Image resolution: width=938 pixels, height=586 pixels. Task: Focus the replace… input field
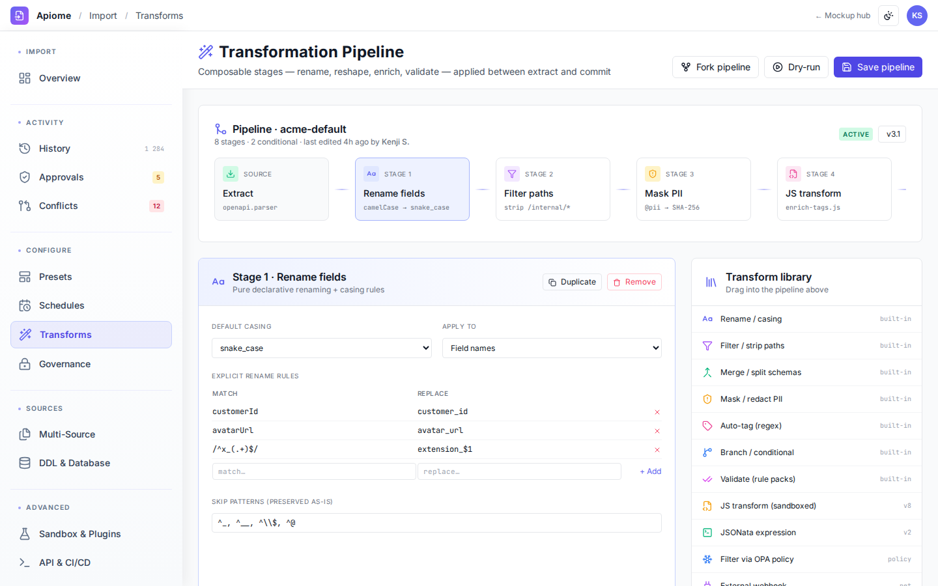(519, 471)
